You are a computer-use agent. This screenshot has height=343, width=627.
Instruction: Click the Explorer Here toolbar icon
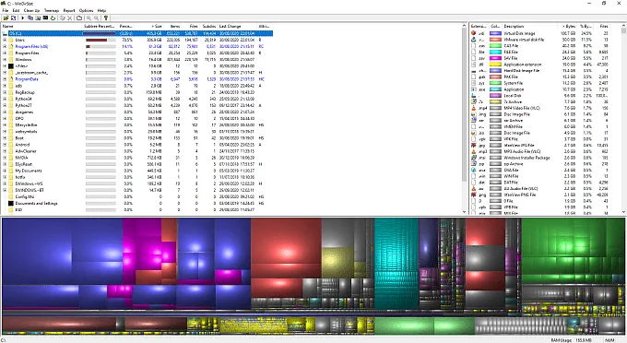point(38,18)
